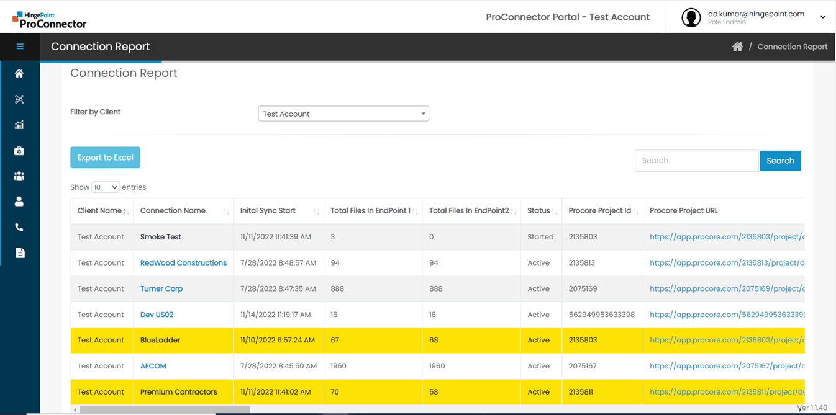The width and height of the screenshot is (836, 415).
Task: Open the user group icon in sidebar
Action: (19, 176)
